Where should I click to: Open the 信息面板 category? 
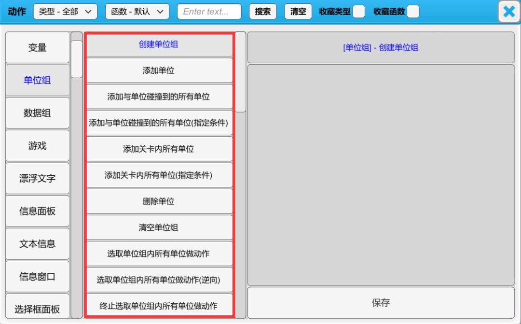tap(38, 211)
